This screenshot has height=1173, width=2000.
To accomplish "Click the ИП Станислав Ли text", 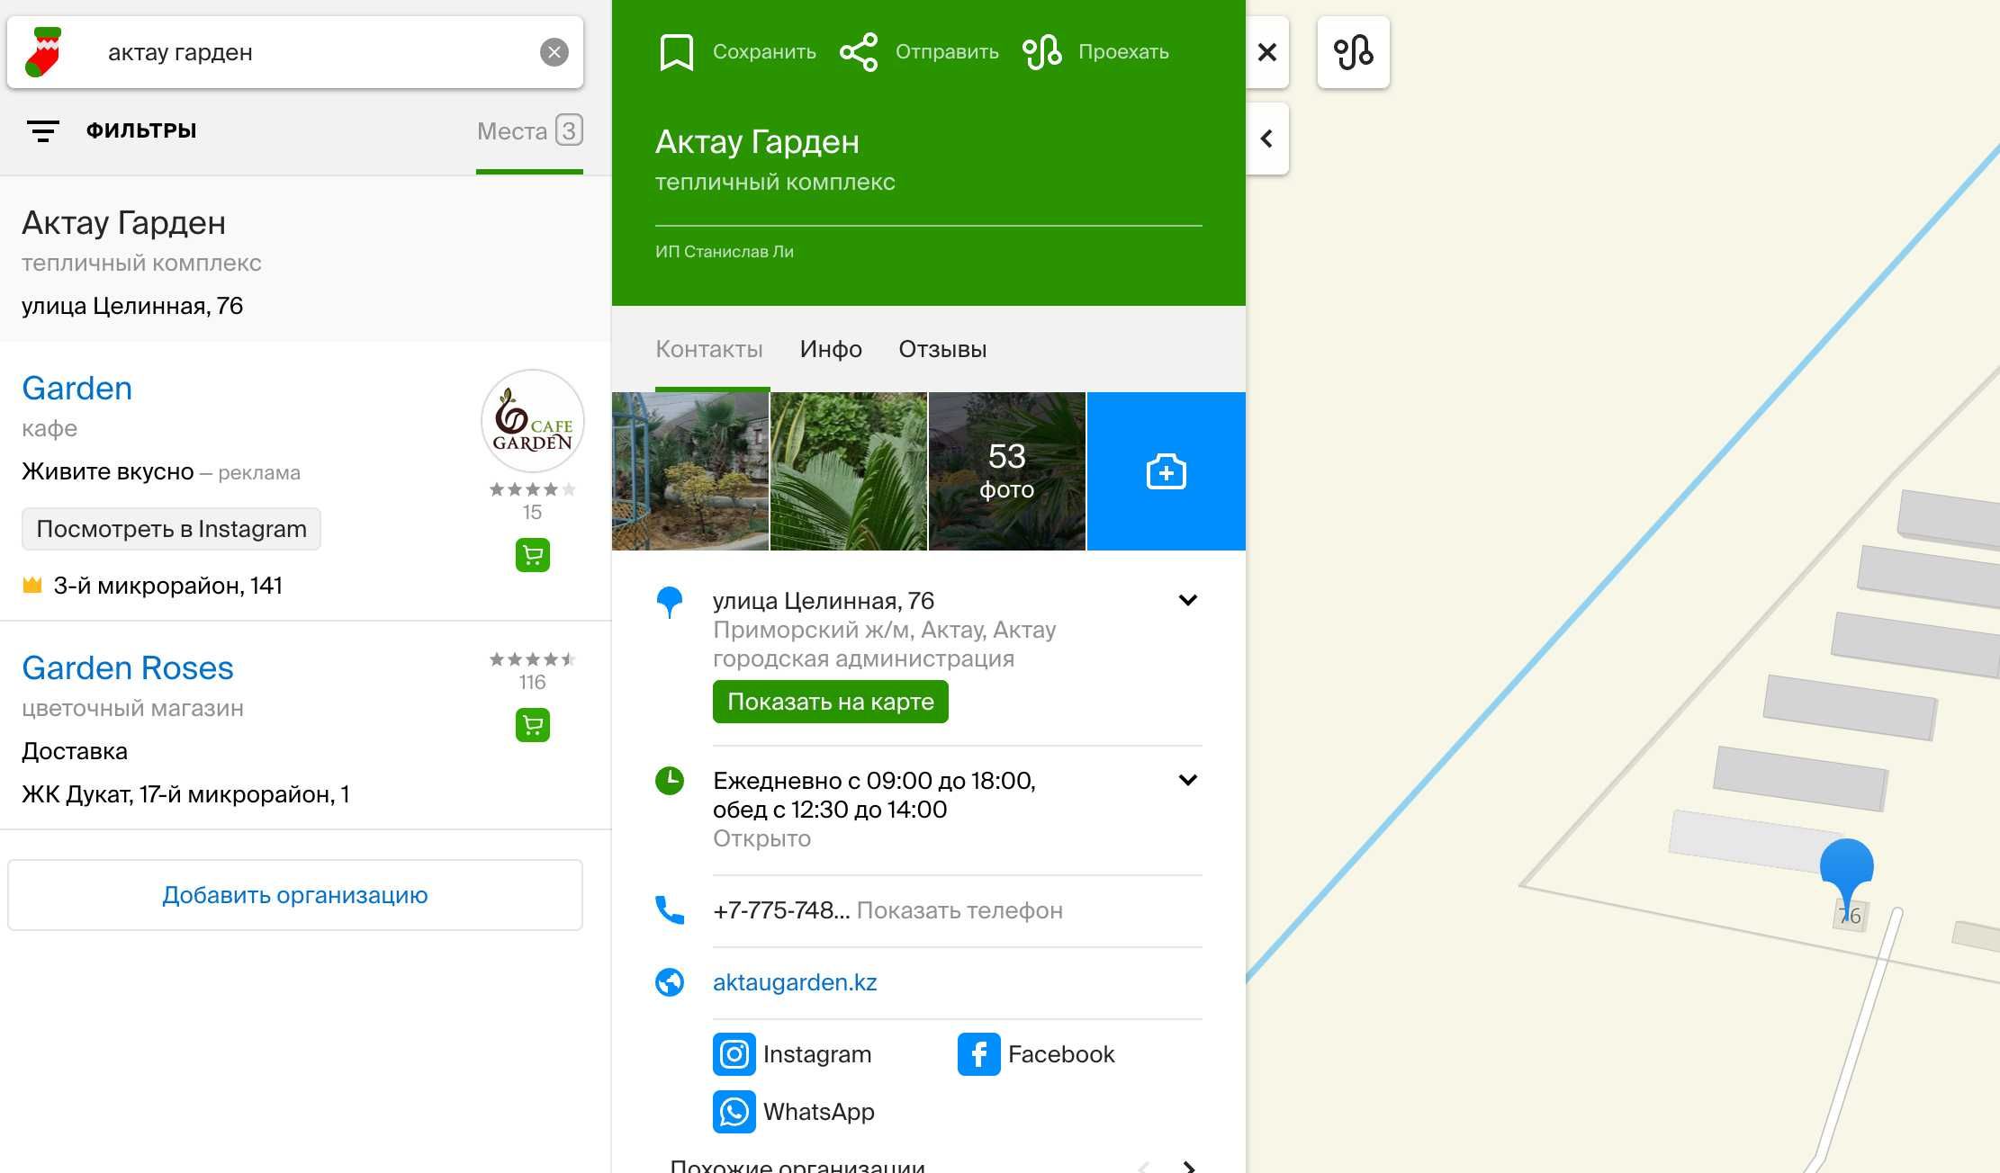I will point(725,252).
